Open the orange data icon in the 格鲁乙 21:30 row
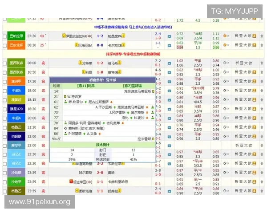The width and height of the screenshot is (267, 213). point(254,127)
